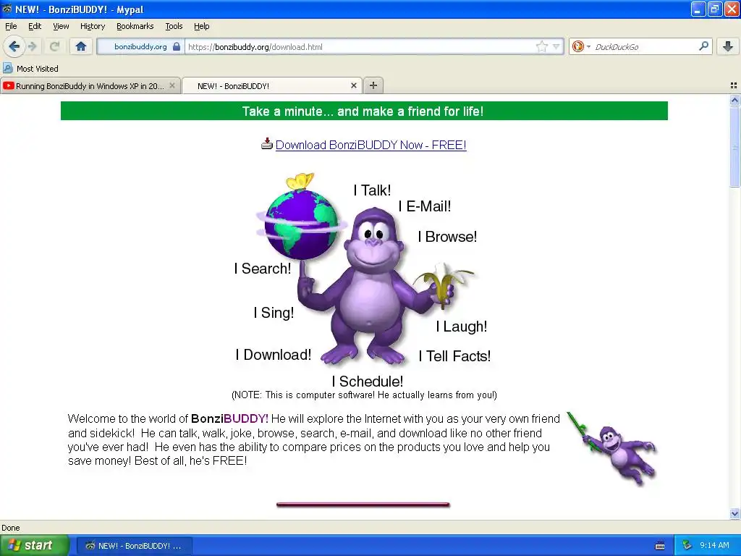Click the network tray icon near clock

(687, 545)
